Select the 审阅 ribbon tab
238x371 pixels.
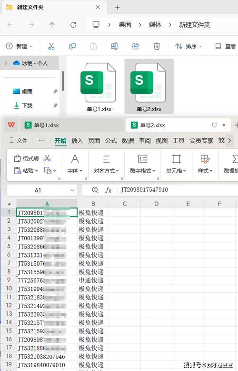point(145,141)
